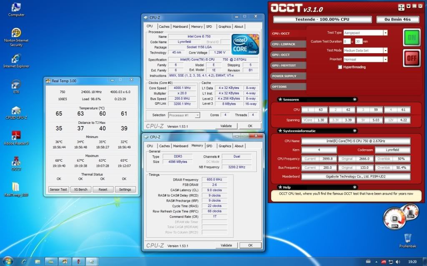Toggle the Hyperthreading checkbox in OCCT

[x=340, y=67]
